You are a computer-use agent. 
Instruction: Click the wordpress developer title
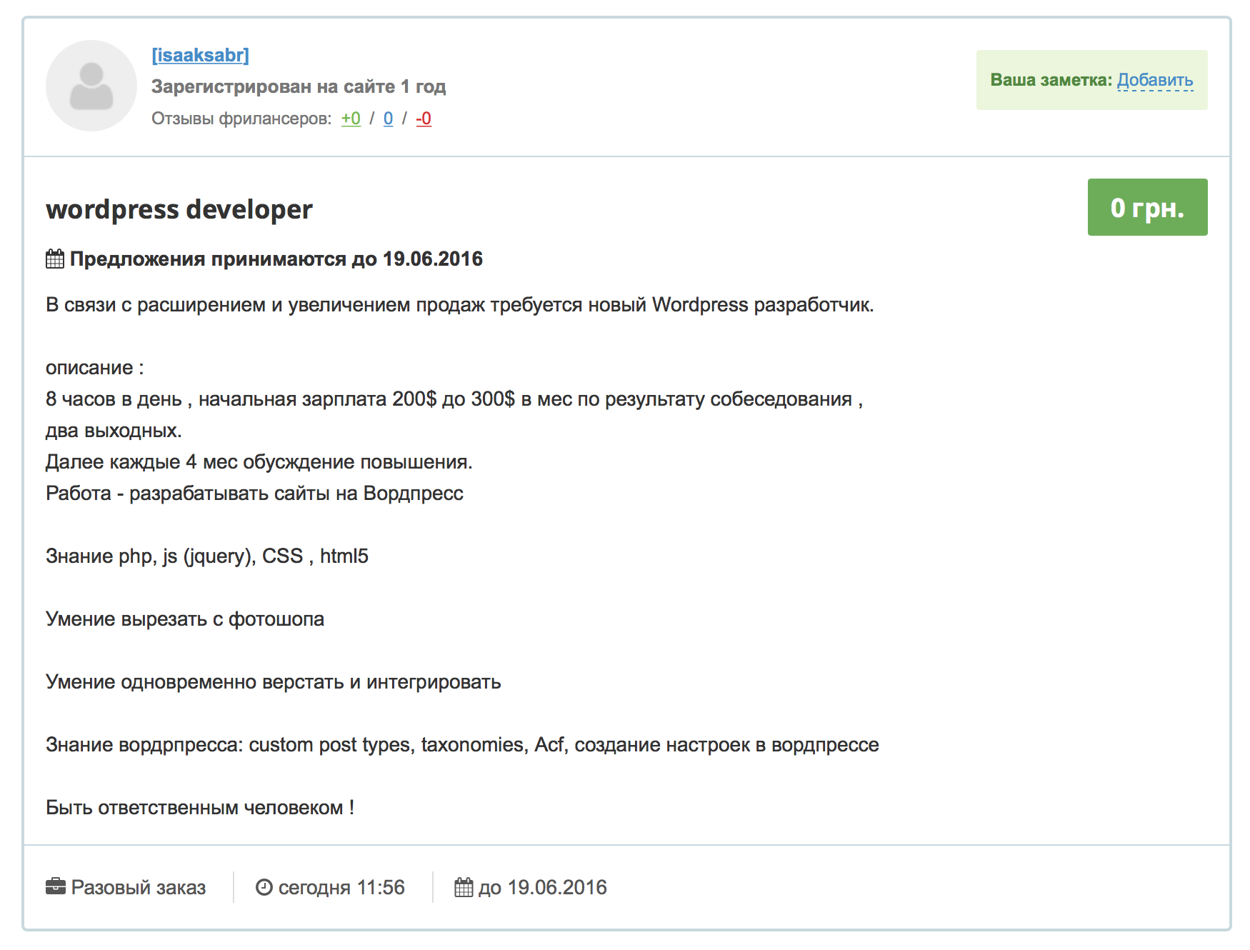click(x=179, y=209)
